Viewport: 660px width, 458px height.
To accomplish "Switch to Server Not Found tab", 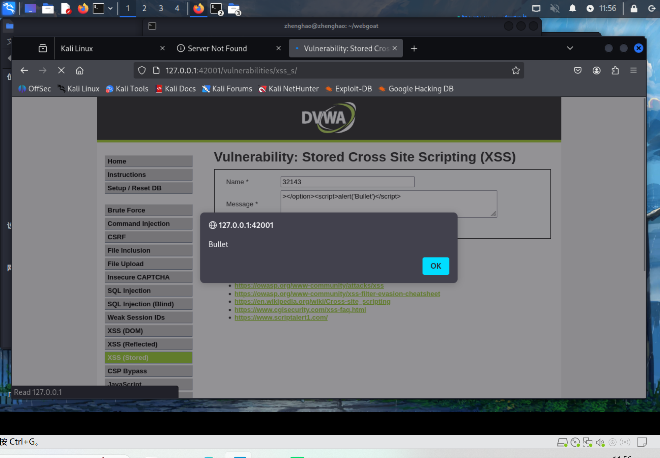I will pos(217,48).
